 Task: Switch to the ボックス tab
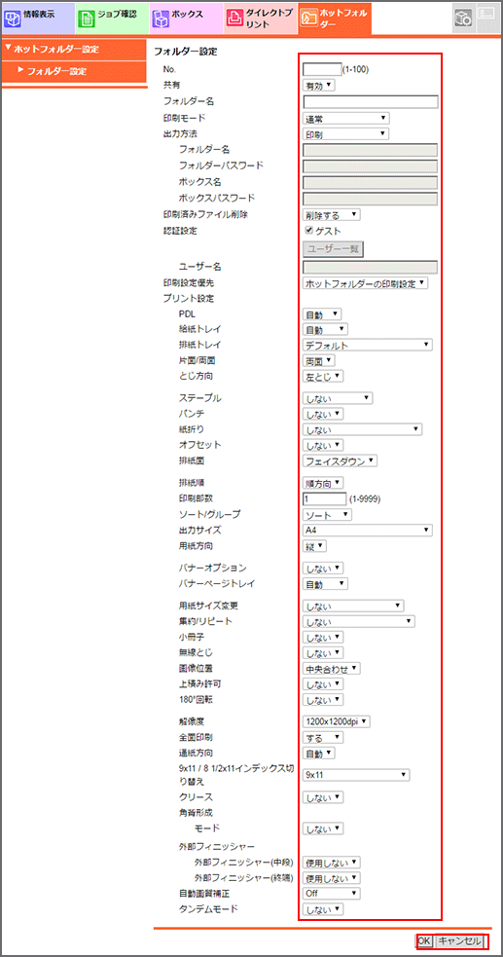click(186, 18)
